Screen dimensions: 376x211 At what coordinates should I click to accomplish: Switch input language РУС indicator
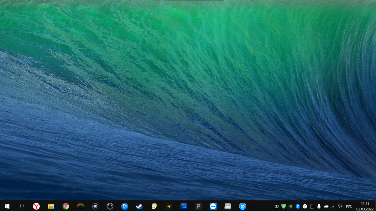[349, 207]
